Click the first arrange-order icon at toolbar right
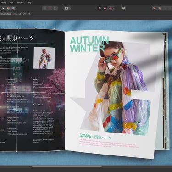Screen dimensions: 172x172 click(x=155, y=8)
